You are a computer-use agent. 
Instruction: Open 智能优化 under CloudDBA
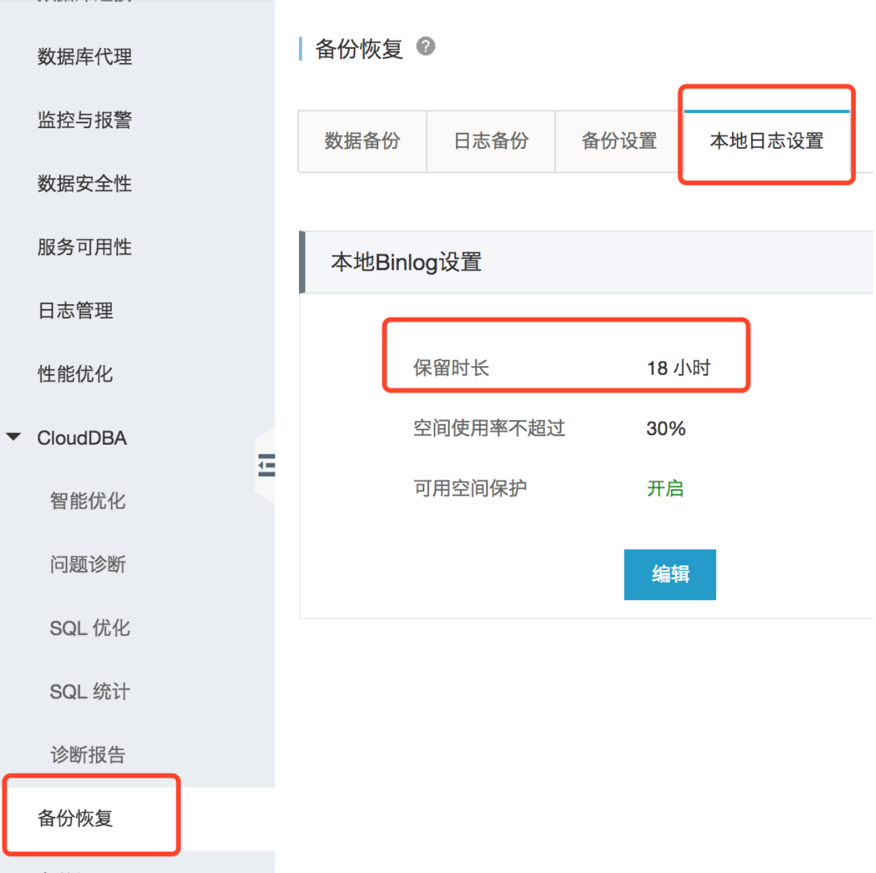coord(88,501)
